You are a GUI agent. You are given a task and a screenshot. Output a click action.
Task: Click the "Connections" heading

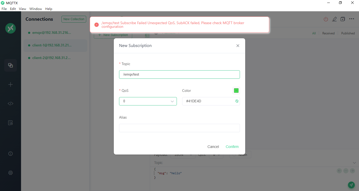pos(39,19)
